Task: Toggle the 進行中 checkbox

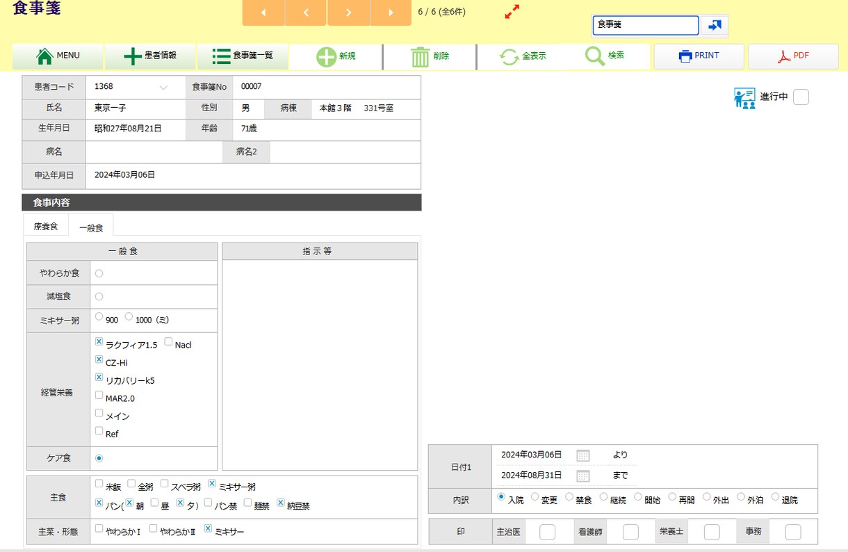Action: (x=801, y=97)
